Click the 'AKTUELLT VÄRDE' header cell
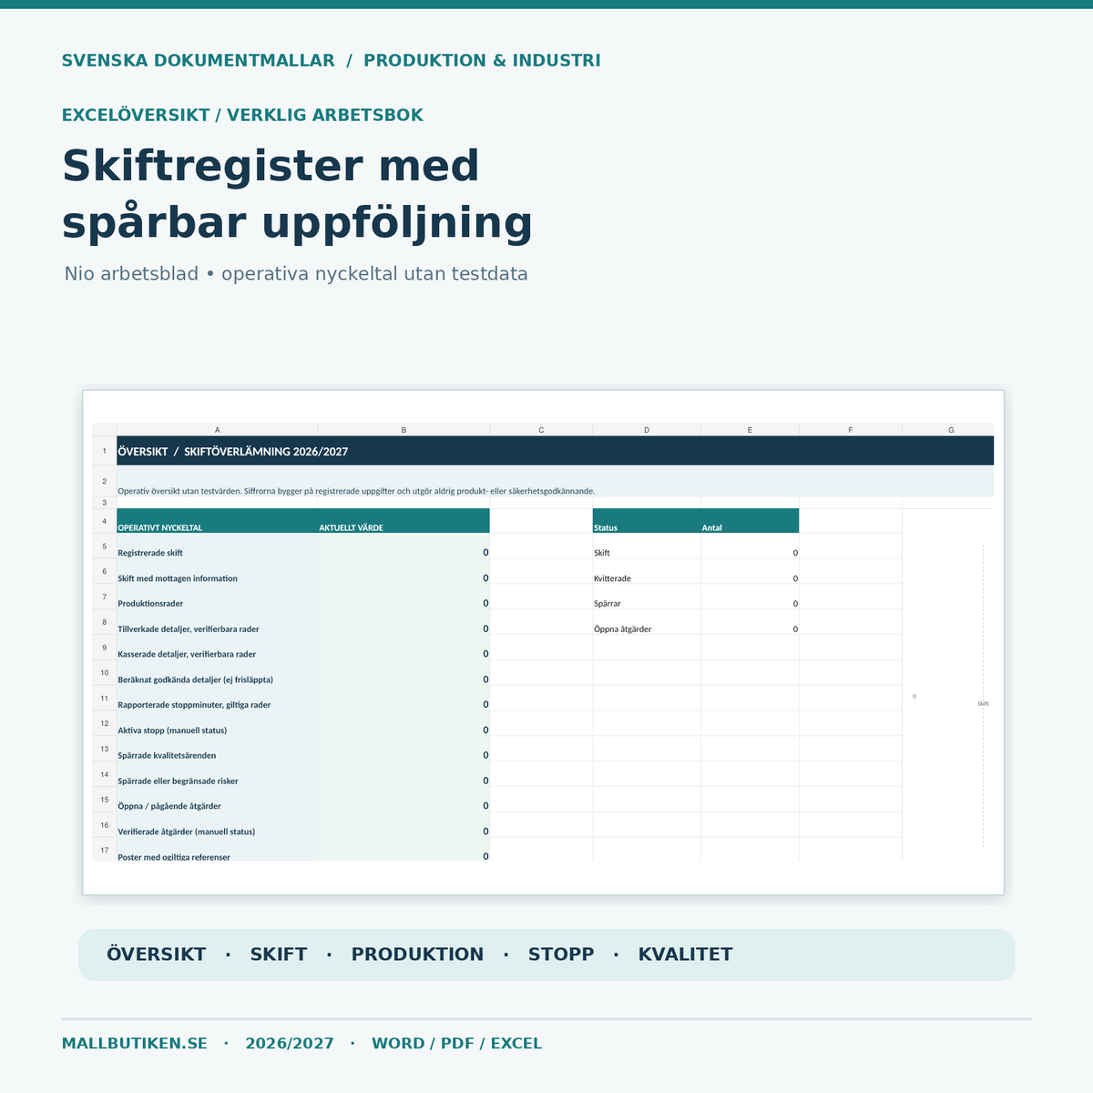Viewport: 1093px width, 1093px height. 403,521
